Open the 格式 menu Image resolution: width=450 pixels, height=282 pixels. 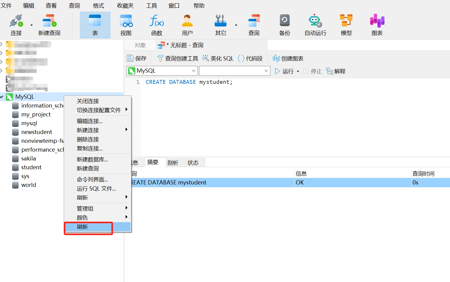[x=98, y=5]
